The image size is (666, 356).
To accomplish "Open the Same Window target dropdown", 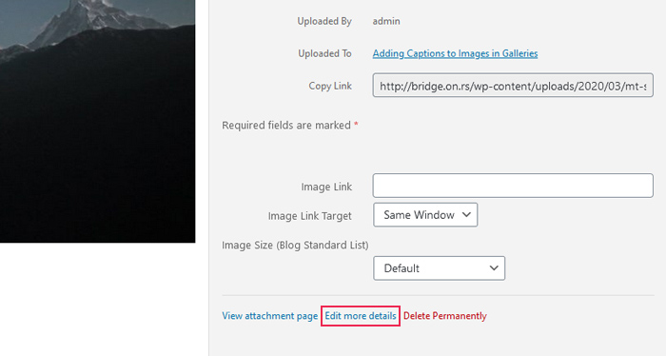I will pyautogui.click(x=425, y=215).
